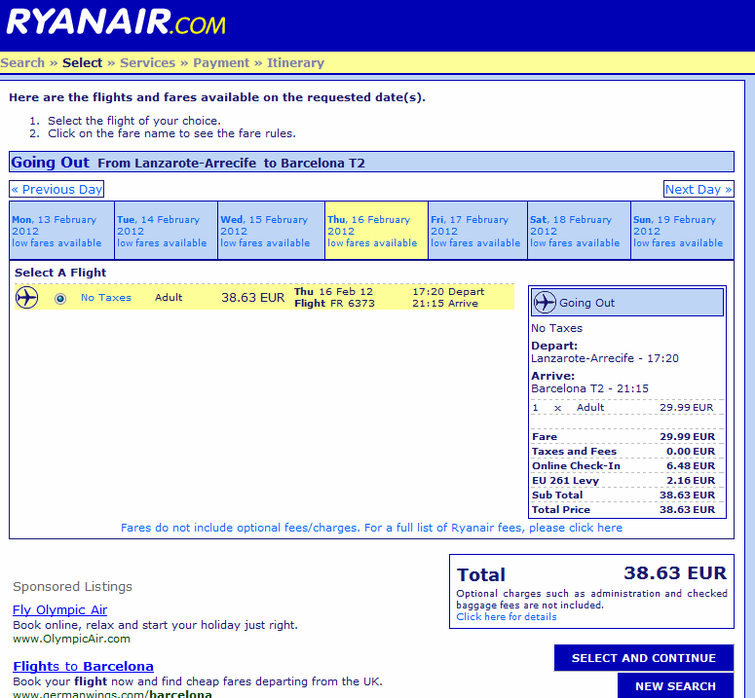
Task: Go to the Previous Day link
Action: coord(57,189)
